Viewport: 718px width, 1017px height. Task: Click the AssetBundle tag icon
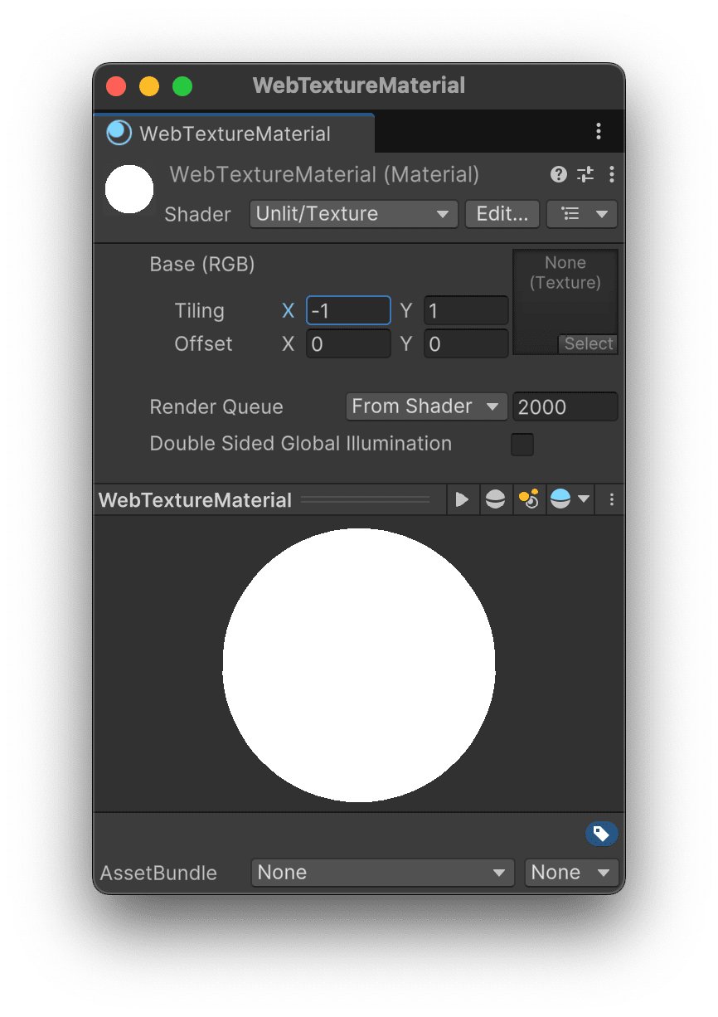(602, 834)
